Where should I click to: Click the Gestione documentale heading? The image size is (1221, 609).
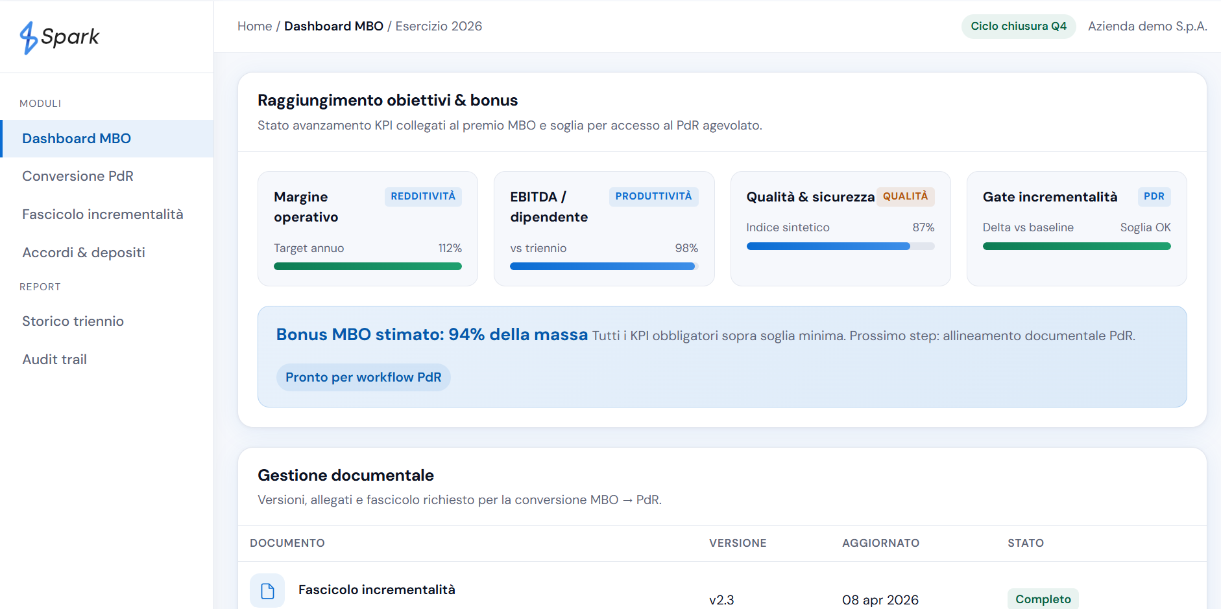(346, 476)
